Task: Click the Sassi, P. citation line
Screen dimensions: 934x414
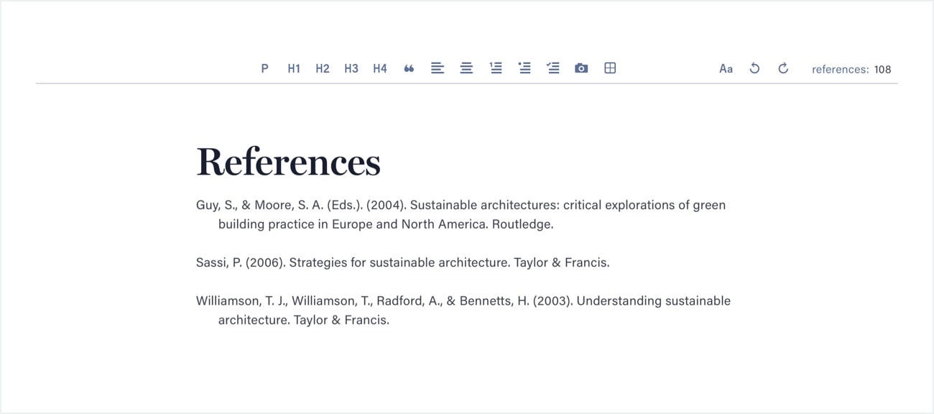Action: click(402, 262)
